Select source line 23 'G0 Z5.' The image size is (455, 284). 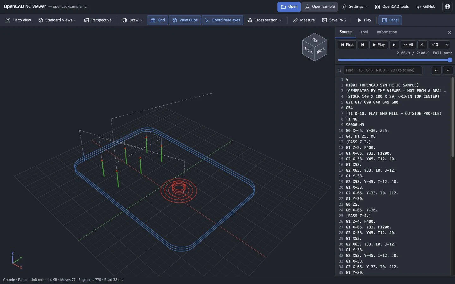pos(393,204)
